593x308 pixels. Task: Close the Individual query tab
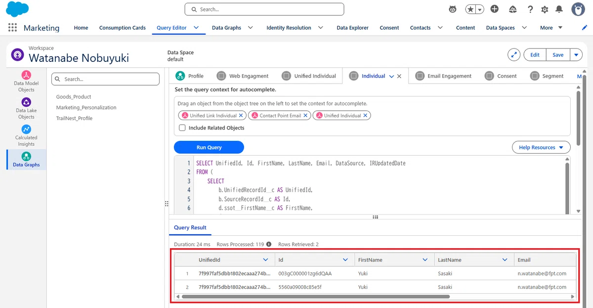coord(399,76)
